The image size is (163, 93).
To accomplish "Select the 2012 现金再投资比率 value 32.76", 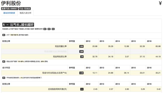I will pos(95,57).
